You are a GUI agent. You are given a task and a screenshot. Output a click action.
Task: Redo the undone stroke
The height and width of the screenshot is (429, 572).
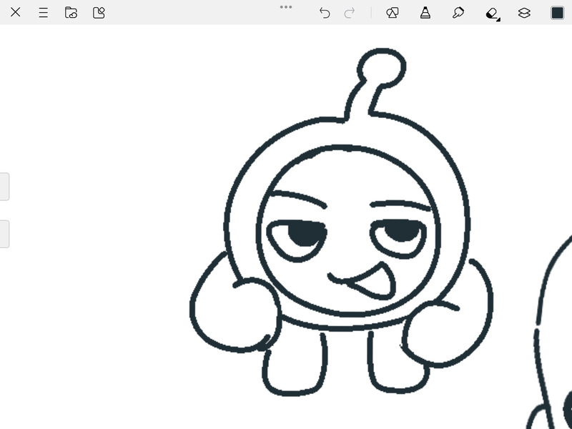[350, 13]
